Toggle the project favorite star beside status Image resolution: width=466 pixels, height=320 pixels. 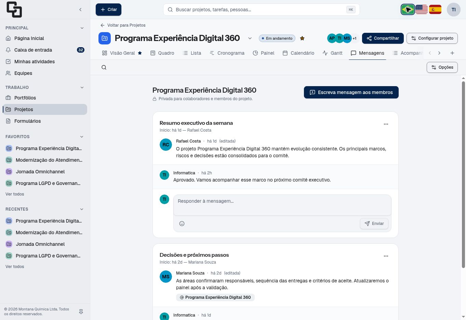[302, 38]
